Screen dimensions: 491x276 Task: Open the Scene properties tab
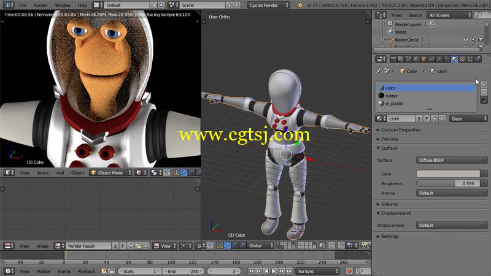pyautogui.click(x=409, y=59)
